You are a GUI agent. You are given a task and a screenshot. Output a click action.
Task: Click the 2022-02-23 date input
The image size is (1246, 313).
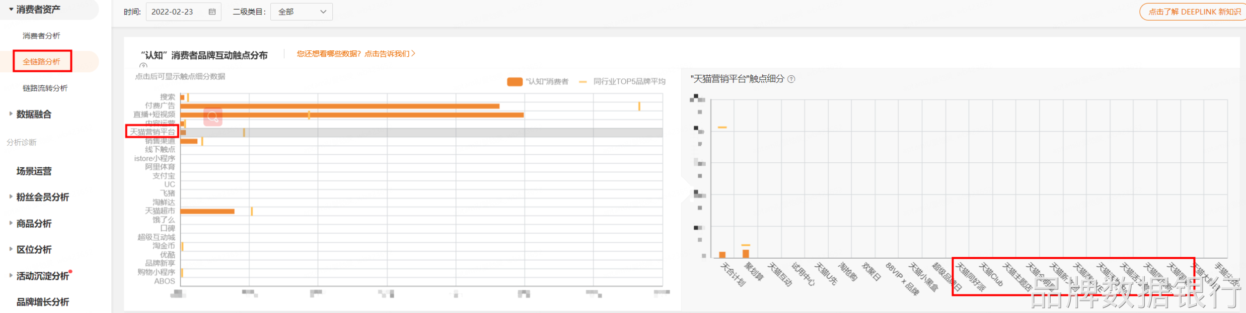(x=184, y=12)
